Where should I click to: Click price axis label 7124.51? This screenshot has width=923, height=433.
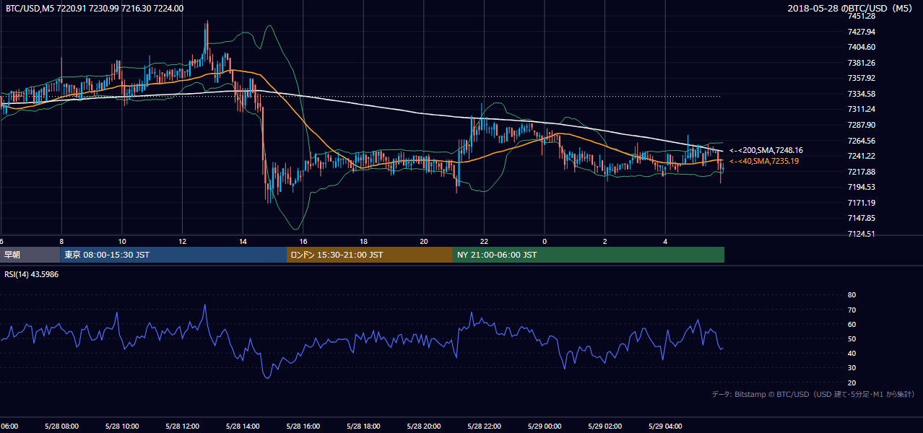pos(862,234)
